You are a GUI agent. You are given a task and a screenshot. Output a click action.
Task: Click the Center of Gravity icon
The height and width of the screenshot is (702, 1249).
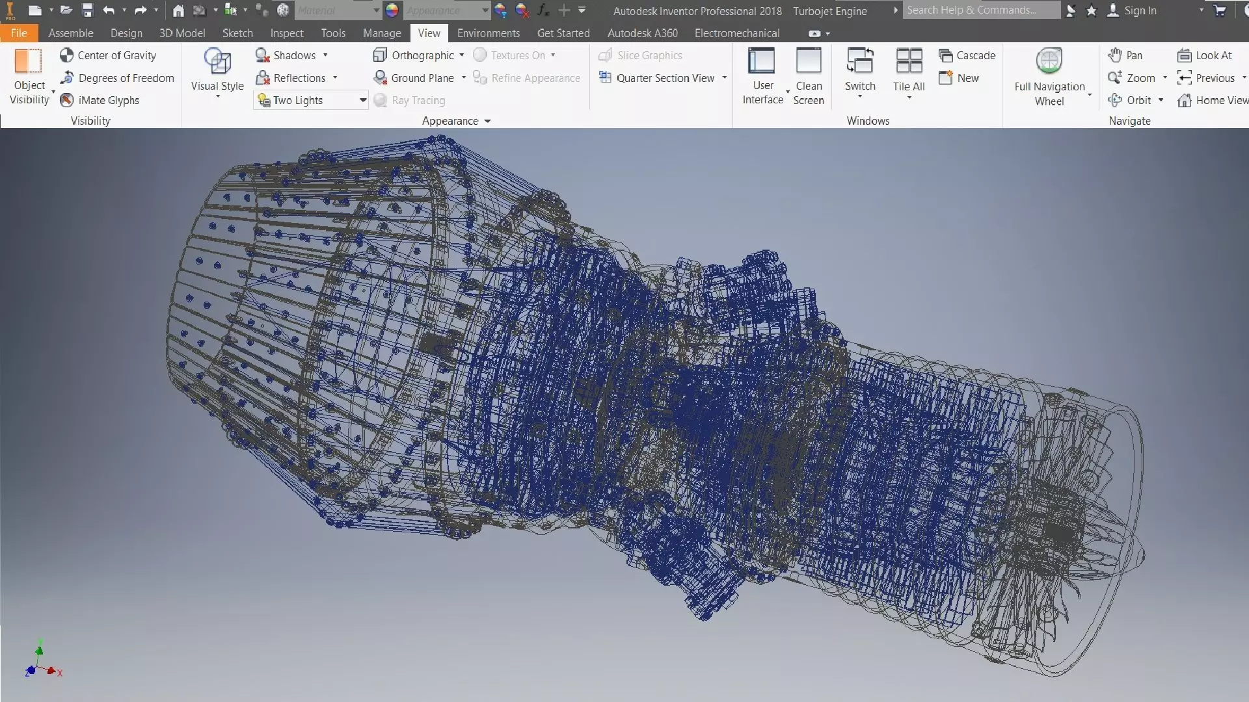coord(66,55)
